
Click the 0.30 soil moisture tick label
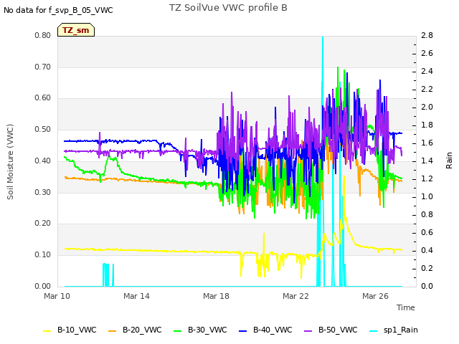click(43, 192)
